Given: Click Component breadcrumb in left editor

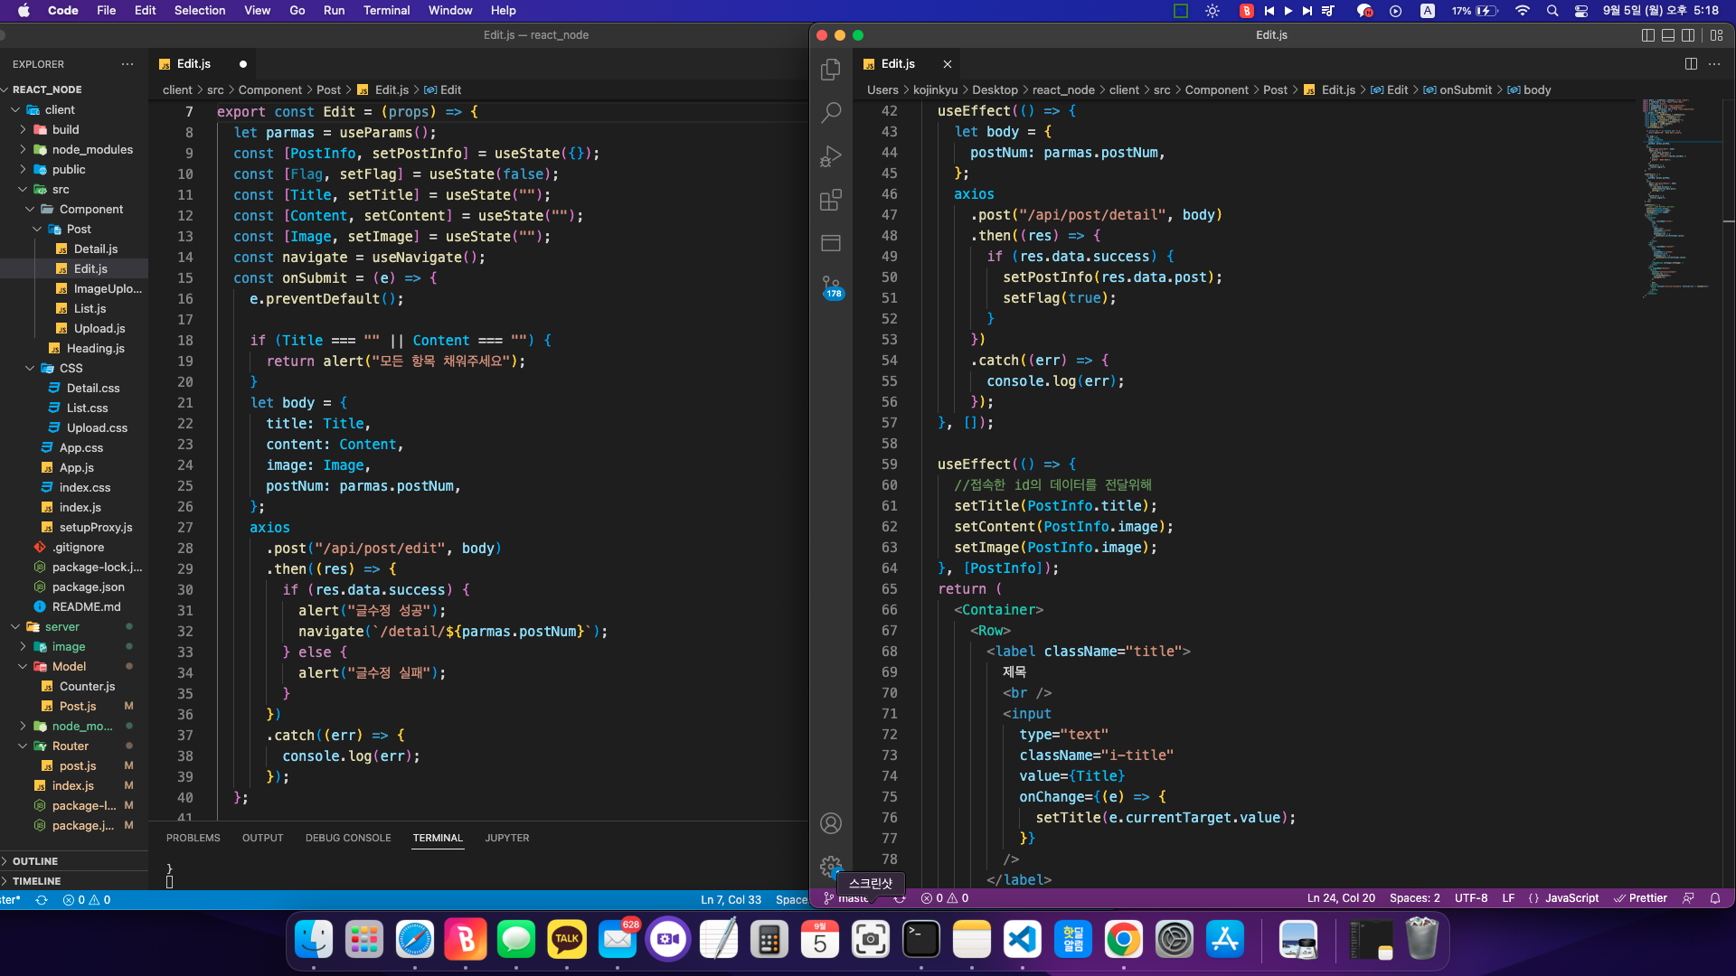Looking at the screenshot, I should tap(269, 89).
